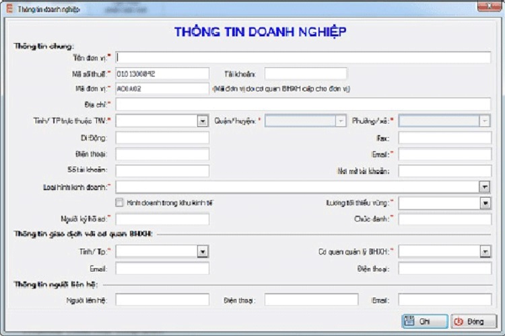Click the Ghi save button

coord(425,321)
